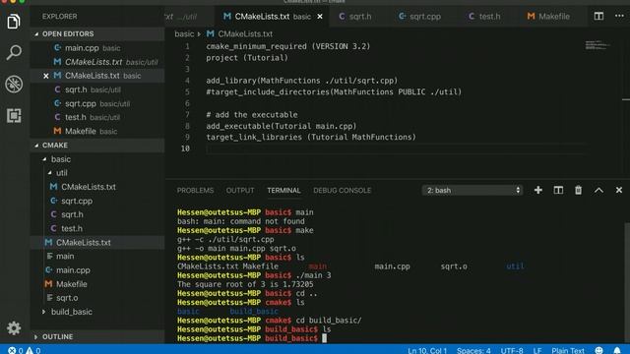The height and width of the screenshot is (354, 630).
Task: Open the Explorer view in activity bar
Action: (14, 21)
